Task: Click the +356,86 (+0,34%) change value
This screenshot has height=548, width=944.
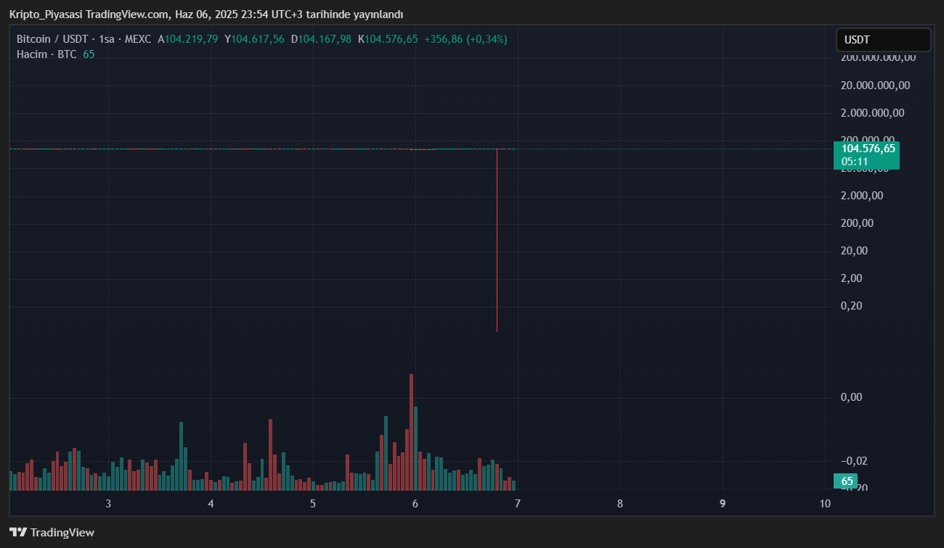Action: [x=465, y=39]
